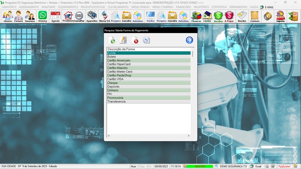Image resolution: width=301 pixels, height=169 pixels.
Task: Click the edit payment form icon
Action: pos(123,41)
